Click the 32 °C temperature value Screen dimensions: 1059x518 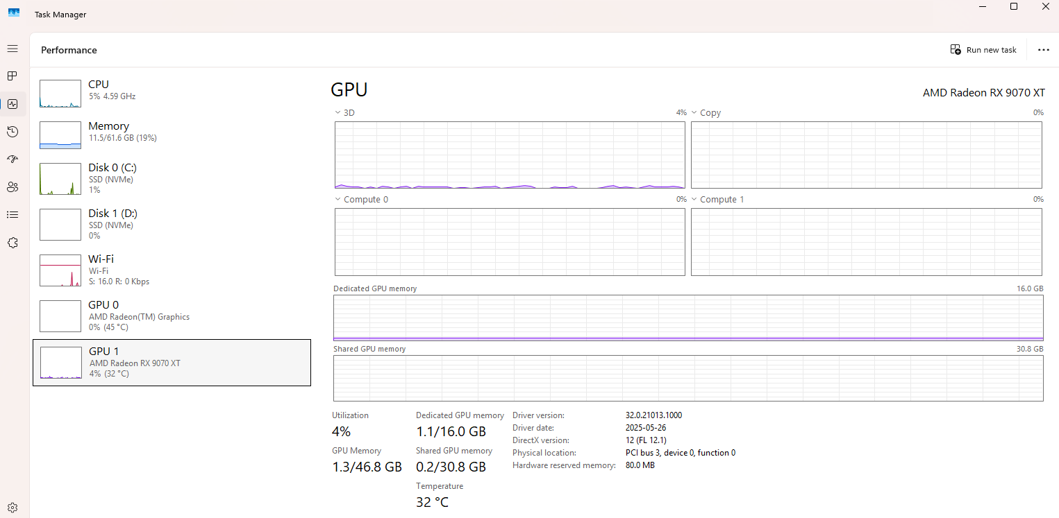tap(432, 502)
